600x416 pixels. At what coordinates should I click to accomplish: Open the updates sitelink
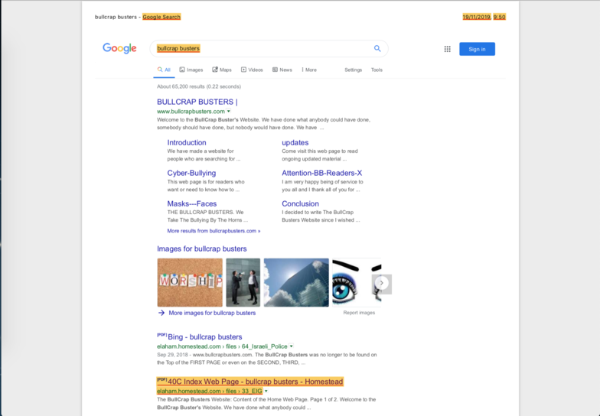295,142
